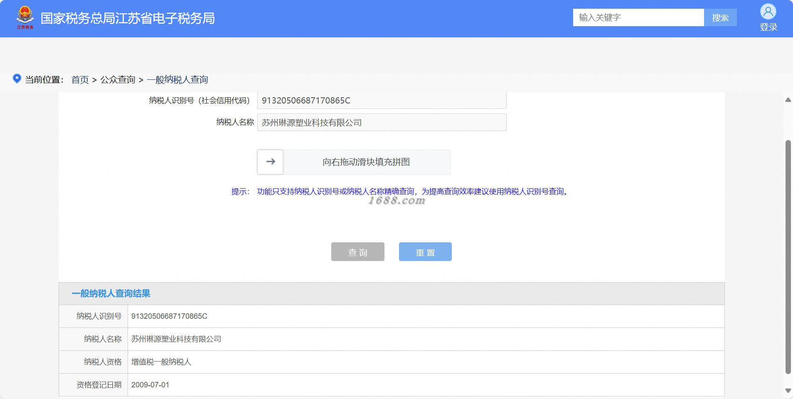Click the Jiangsu tax bureau emblem logo
The height and width of the screenshot is (399, 793).
pyautogui.click(x=25, y=18)
